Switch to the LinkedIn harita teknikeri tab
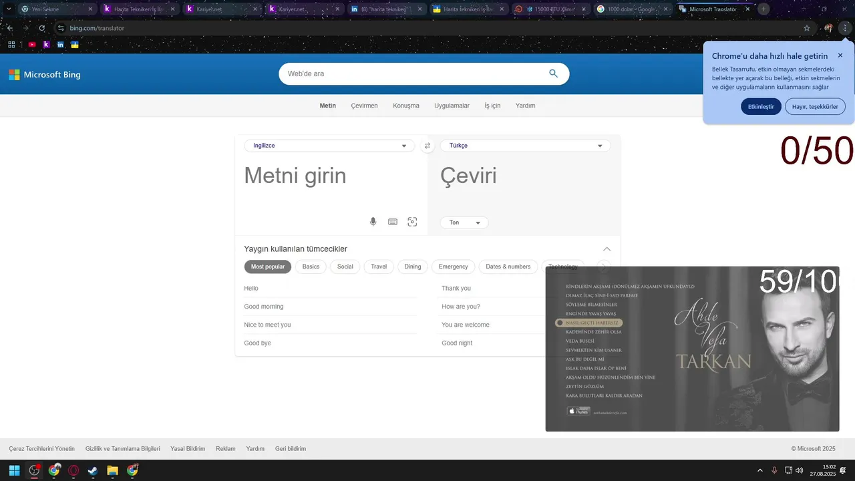 pyautogui.click(x=385, y=9)
